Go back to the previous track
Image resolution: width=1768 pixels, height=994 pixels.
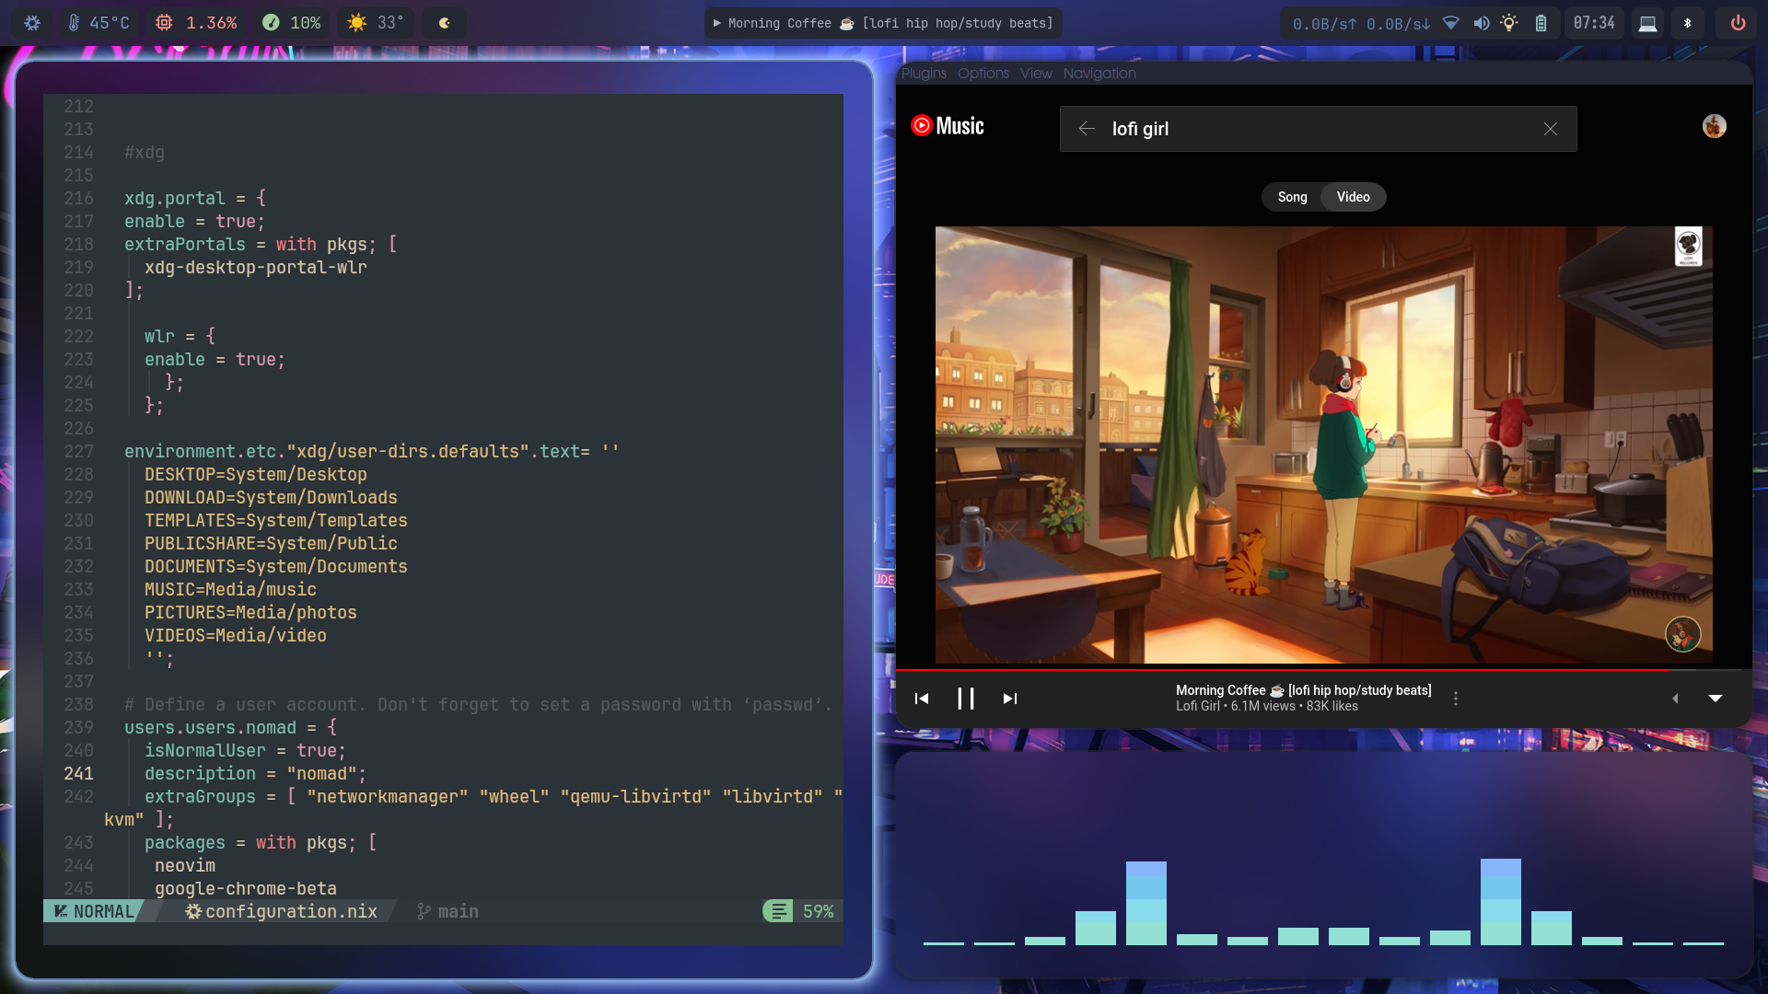point(922,699)
